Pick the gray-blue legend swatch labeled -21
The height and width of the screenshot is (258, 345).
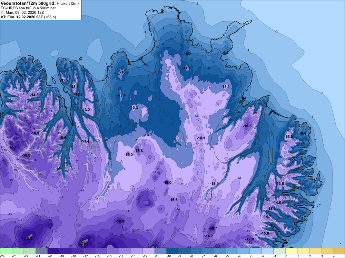pyautogui.click(x=42, y=251)
